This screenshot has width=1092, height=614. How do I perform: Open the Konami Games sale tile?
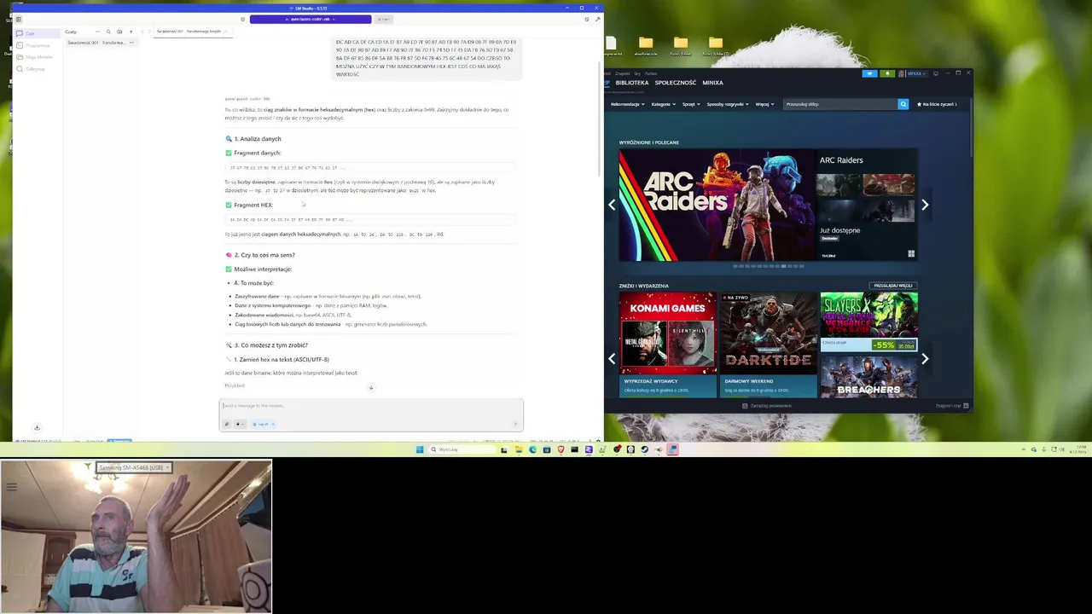[x=668, y=345]
